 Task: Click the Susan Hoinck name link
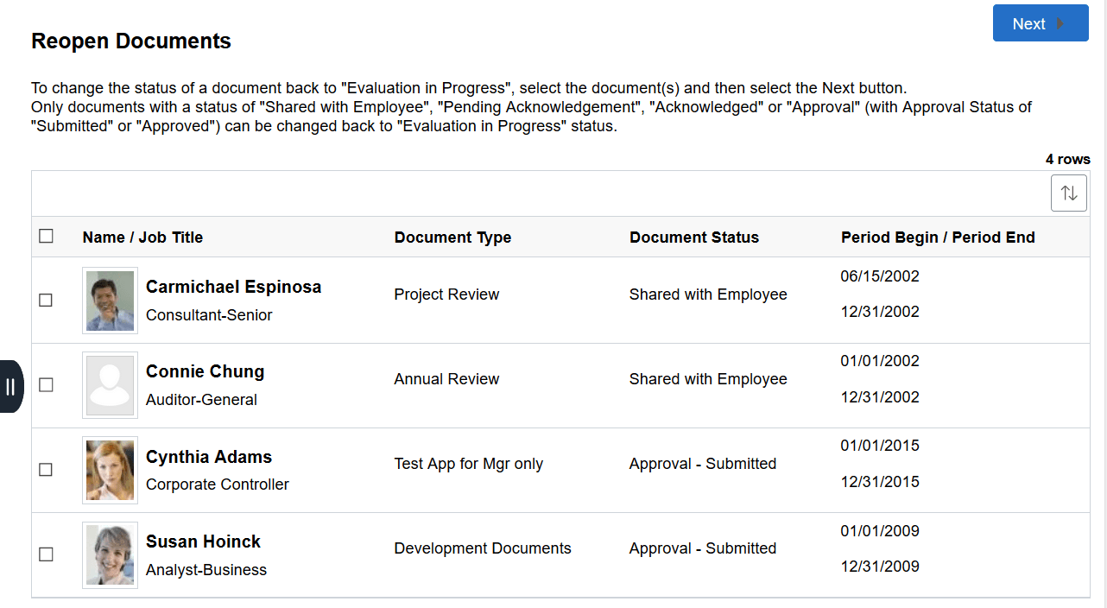coord(203,541)
